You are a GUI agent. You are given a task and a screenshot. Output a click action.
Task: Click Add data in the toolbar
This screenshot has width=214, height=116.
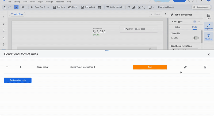[59, 7]
